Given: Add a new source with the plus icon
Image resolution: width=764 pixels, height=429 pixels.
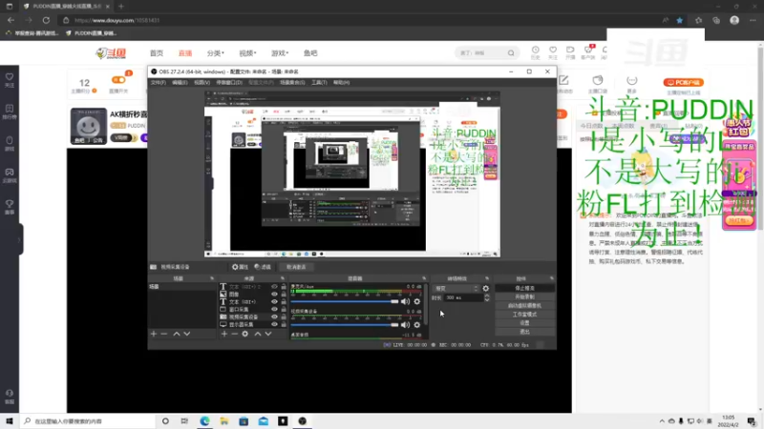Looking at the screenshot, I should (x=224, y=334).
